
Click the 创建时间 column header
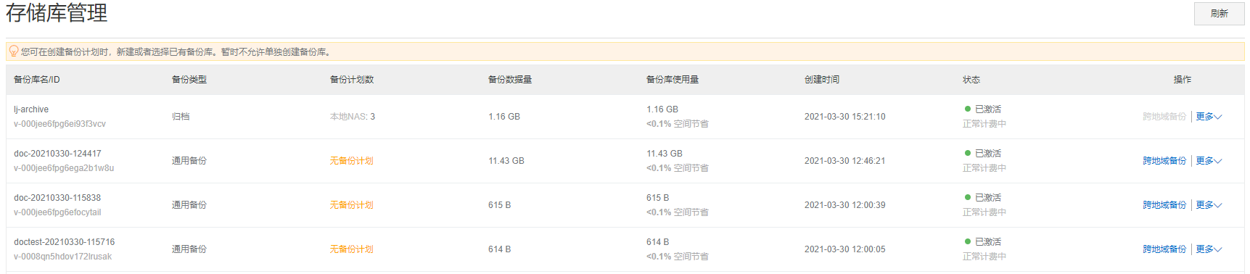[x=822, y=80]
